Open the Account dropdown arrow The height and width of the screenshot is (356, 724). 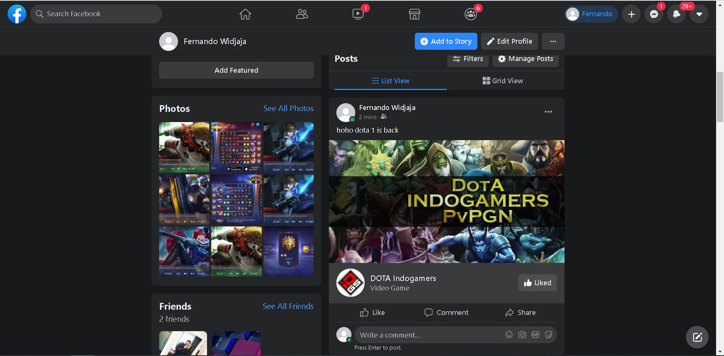[x=699, y=14]
